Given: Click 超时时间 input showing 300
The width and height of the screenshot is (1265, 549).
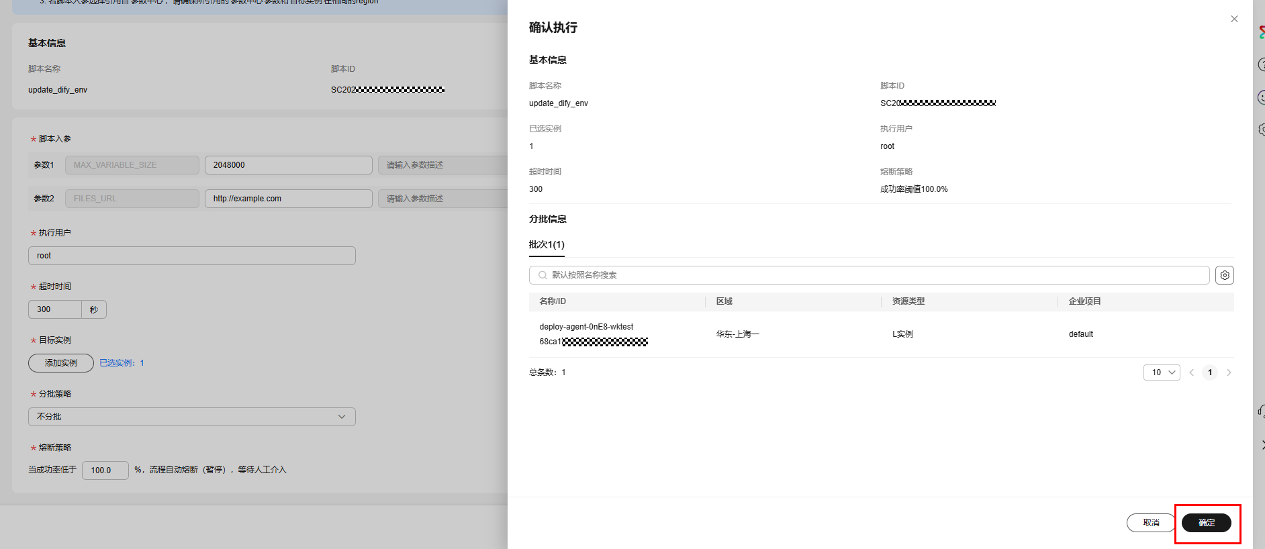Looking at the screenshot, I should [55, 309].
